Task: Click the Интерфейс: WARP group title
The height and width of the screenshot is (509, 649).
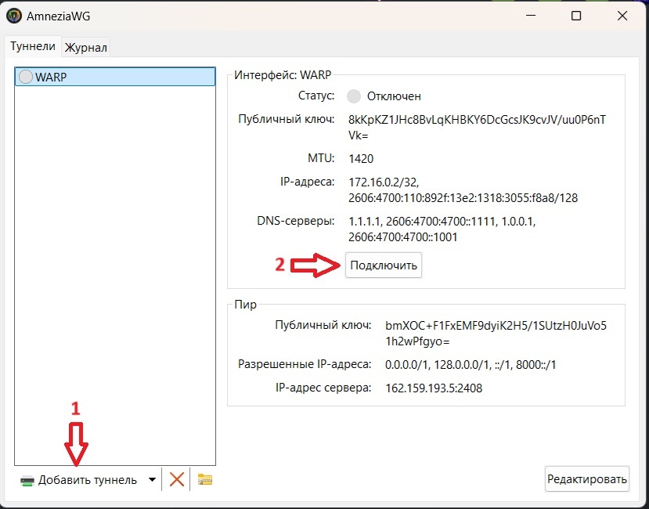Action: [283, 75]
